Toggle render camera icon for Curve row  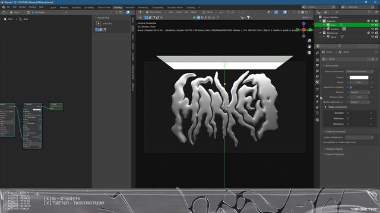coord(376,37)
